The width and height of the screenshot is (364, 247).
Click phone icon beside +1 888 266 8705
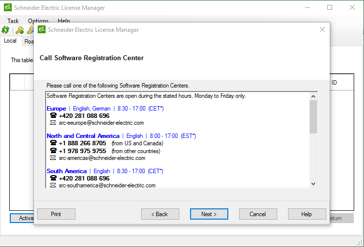pyautogui.click(x=53, y=143)
